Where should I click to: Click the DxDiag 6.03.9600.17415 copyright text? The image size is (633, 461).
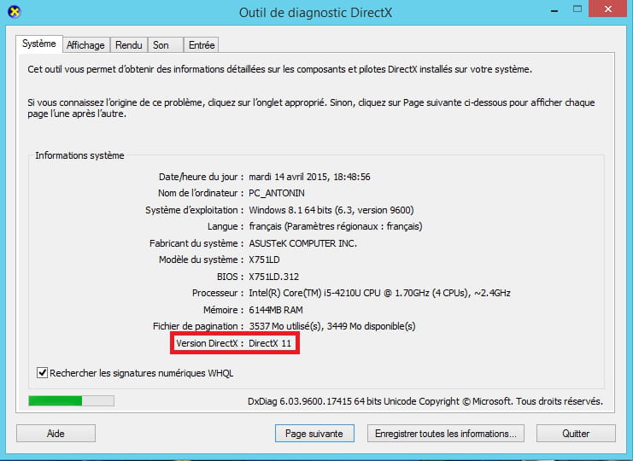click(x=425, y=401)
